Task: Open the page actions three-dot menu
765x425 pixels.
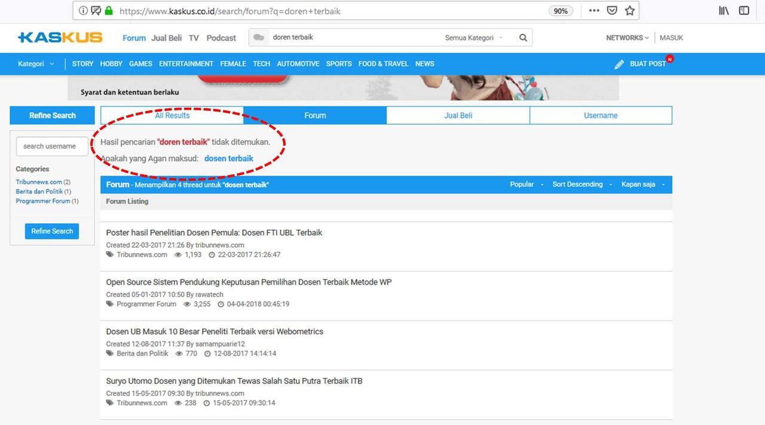Action: (594, 11)
